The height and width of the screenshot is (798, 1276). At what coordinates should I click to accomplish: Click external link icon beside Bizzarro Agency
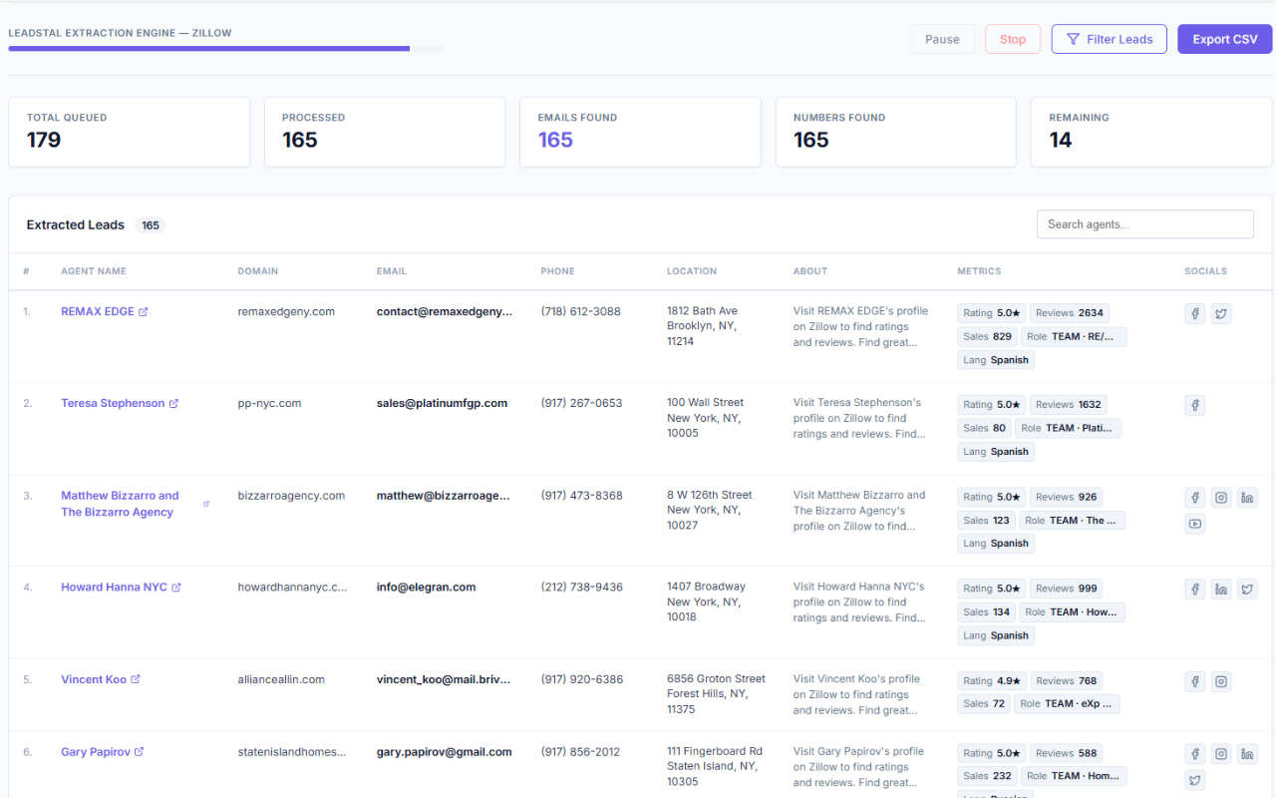click(206, 504)
